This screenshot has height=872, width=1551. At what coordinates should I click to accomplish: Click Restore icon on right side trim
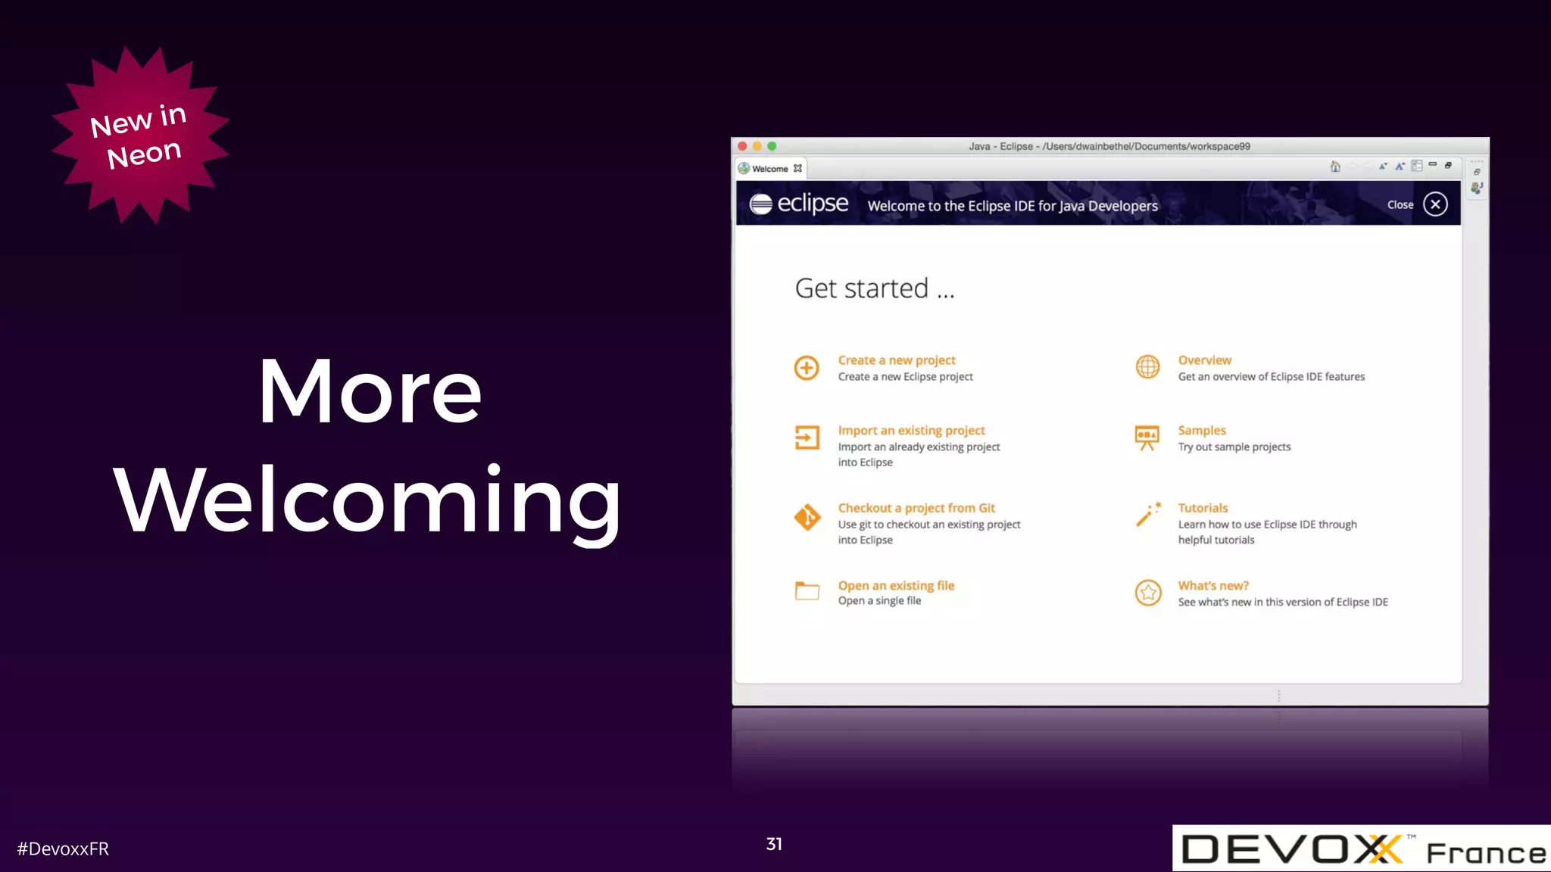tap(1476, 172)
